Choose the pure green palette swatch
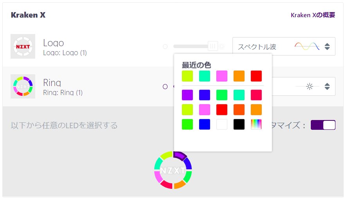 187,124
